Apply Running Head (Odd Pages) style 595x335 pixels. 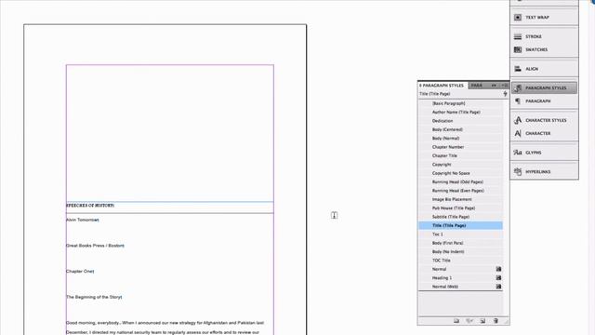pyautogui.click(x=461, y=182)
